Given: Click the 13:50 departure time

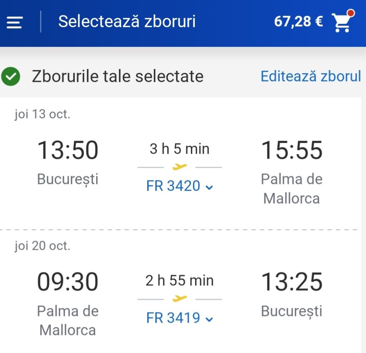Looking at the screenshot, I should [x=68, y=150].
